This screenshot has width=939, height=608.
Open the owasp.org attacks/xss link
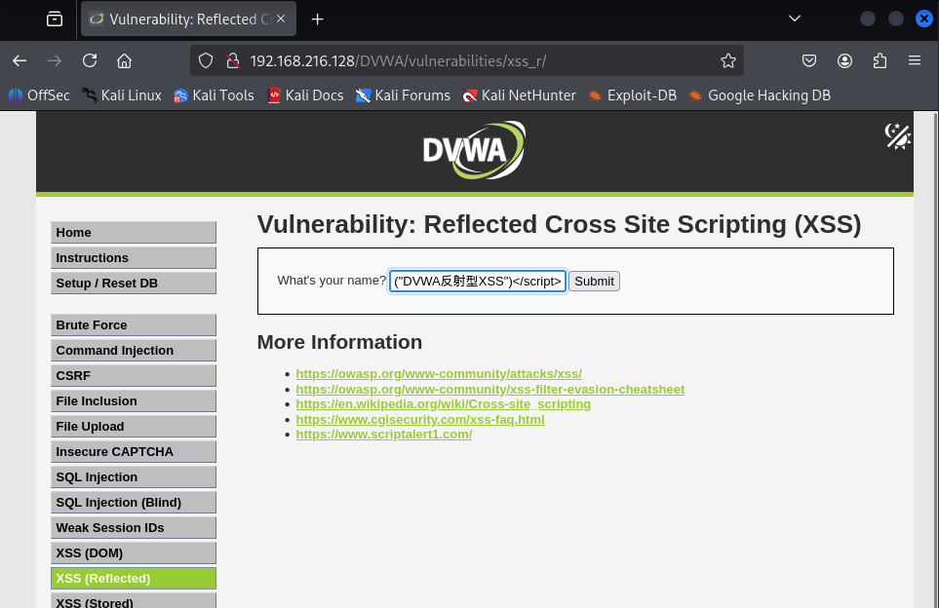point(439,373)
